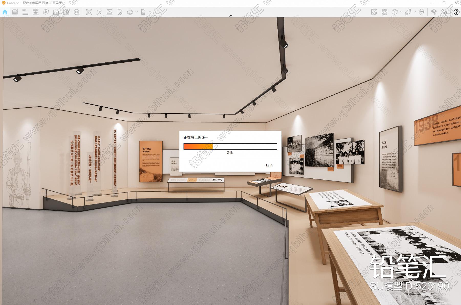Click the 取消 cancel button
The image size is (461, 305).
tap(269, 165)
